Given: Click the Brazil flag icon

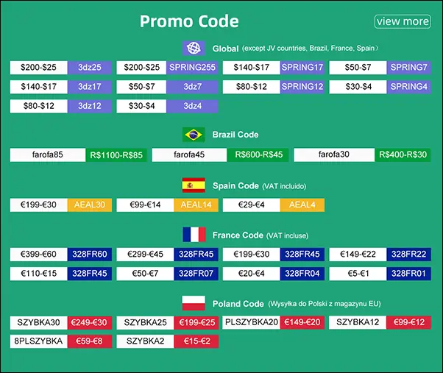Looking at the screenshot, I should click(193, 135).
